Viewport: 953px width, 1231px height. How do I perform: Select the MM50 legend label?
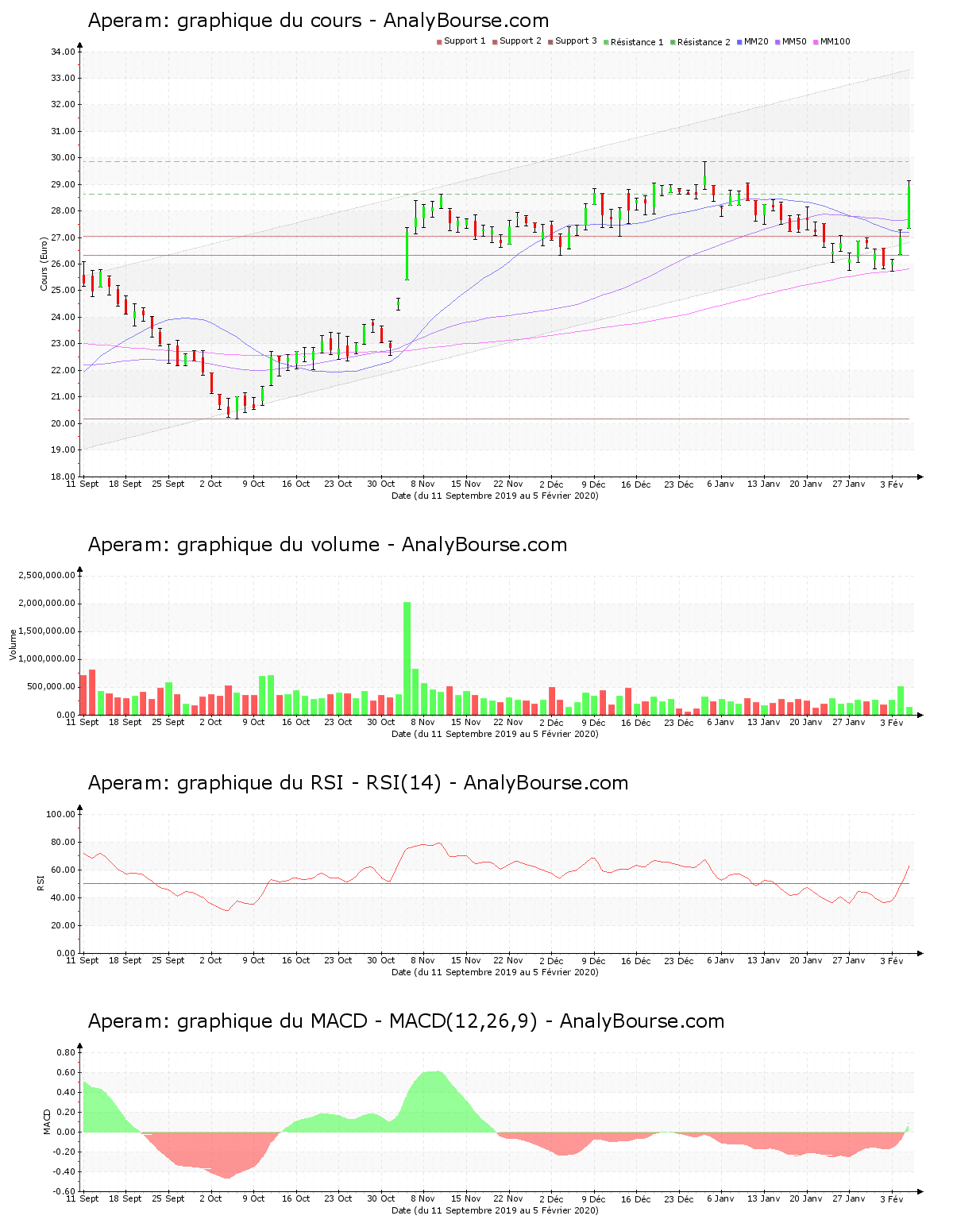pyautogui.click(x=794, y=41)
